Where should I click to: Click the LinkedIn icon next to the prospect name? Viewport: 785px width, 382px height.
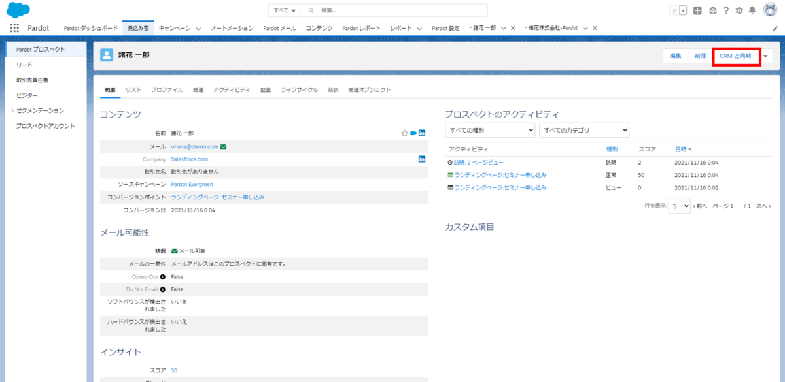[x=421, y=133]
